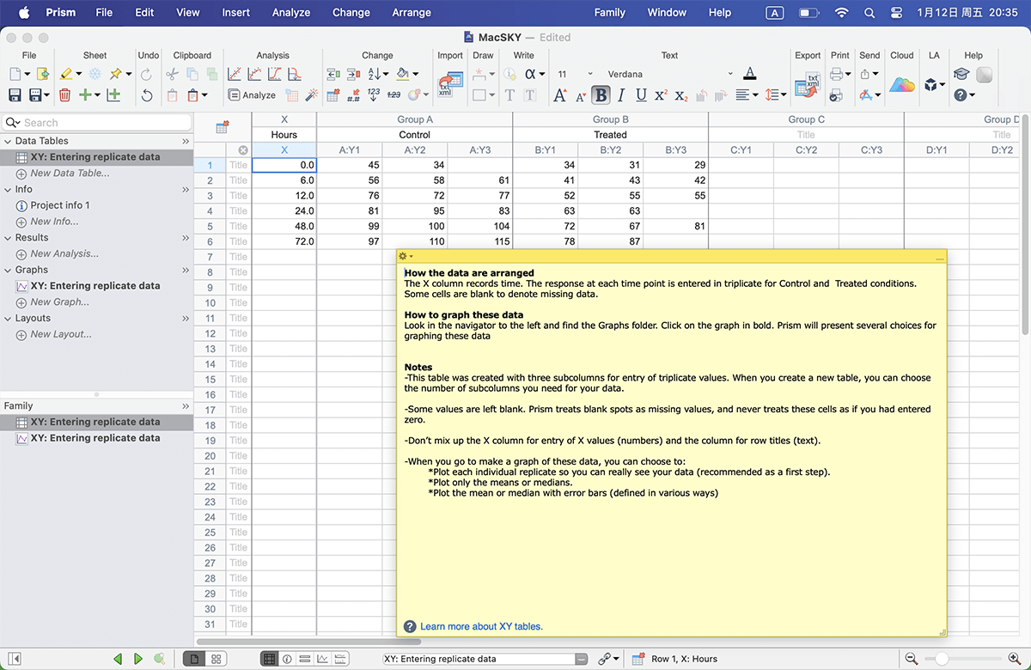Click the zoom slider handle
Screen dimensions: 1031x670
[x=942, y=659]
